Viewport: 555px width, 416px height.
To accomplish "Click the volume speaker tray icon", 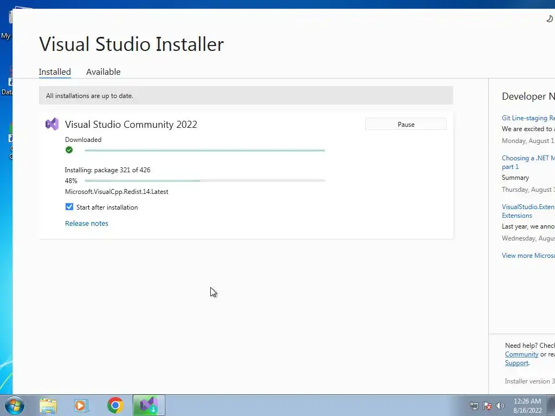I will pyautogui.click(x=500, y=406).
